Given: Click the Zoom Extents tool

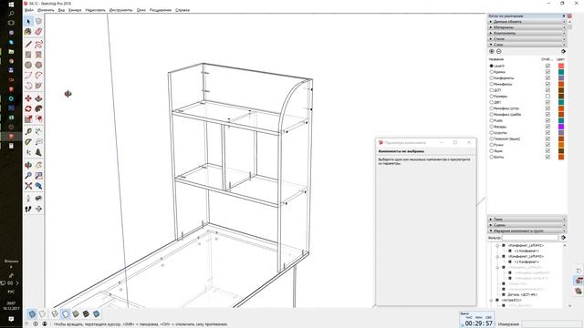Looking at the screenshot, I should [28, 186].
